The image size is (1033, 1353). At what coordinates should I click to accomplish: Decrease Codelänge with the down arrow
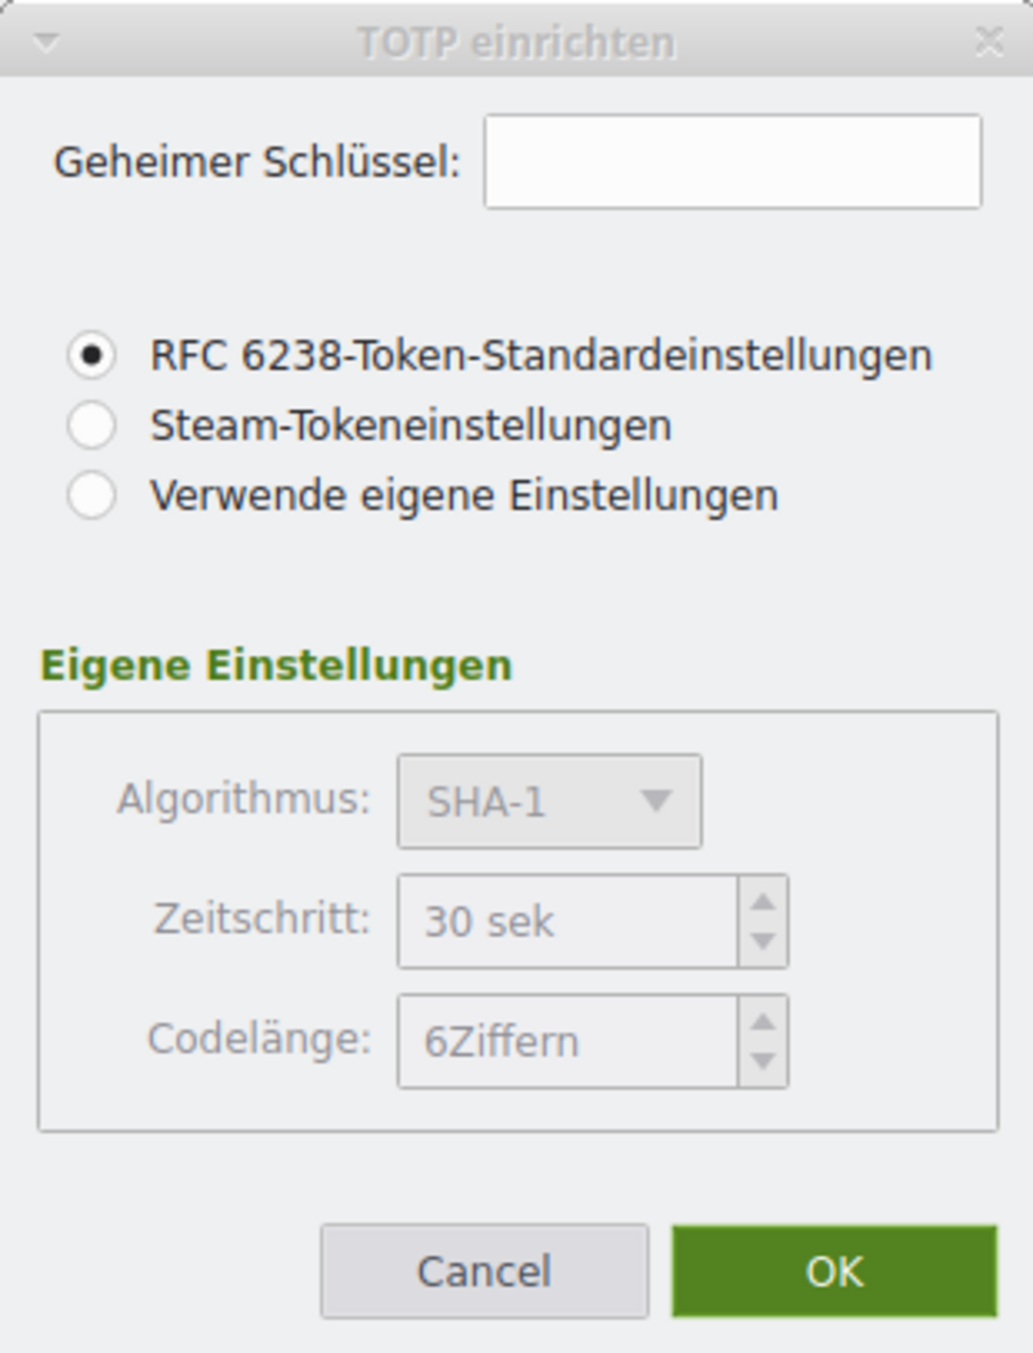coord(764,1060)
